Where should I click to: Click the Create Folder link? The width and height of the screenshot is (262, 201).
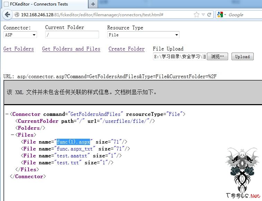(126, 49)
